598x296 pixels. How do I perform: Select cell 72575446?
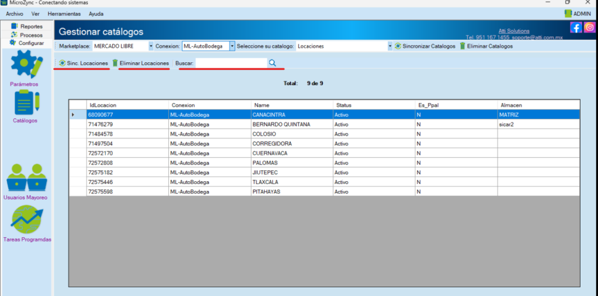(127, 182)
